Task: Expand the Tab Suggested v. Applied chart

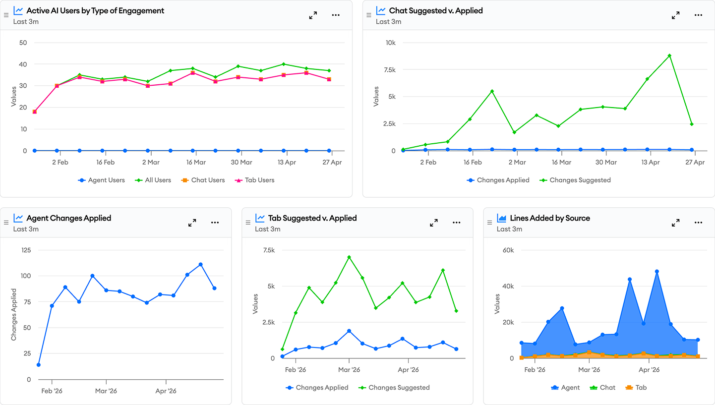Action: pyautogui.click(x=434, y=223)
